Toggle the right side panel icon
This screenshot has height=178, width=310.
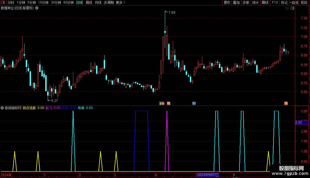coord(292,8)
